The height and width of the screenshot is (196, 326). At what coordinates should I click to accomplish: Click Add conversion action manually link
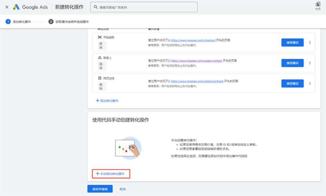(x=110, y=174)
